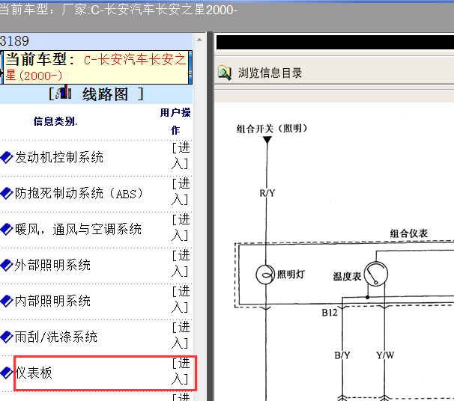This screenshot has height=401, width=454.
Task: Click the blue book icon for 仪表板
Action: point(7,373)
